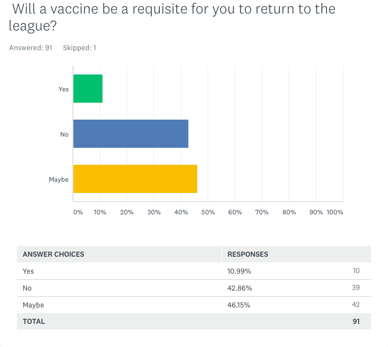Select the Maybe row in table

[194, 305]
